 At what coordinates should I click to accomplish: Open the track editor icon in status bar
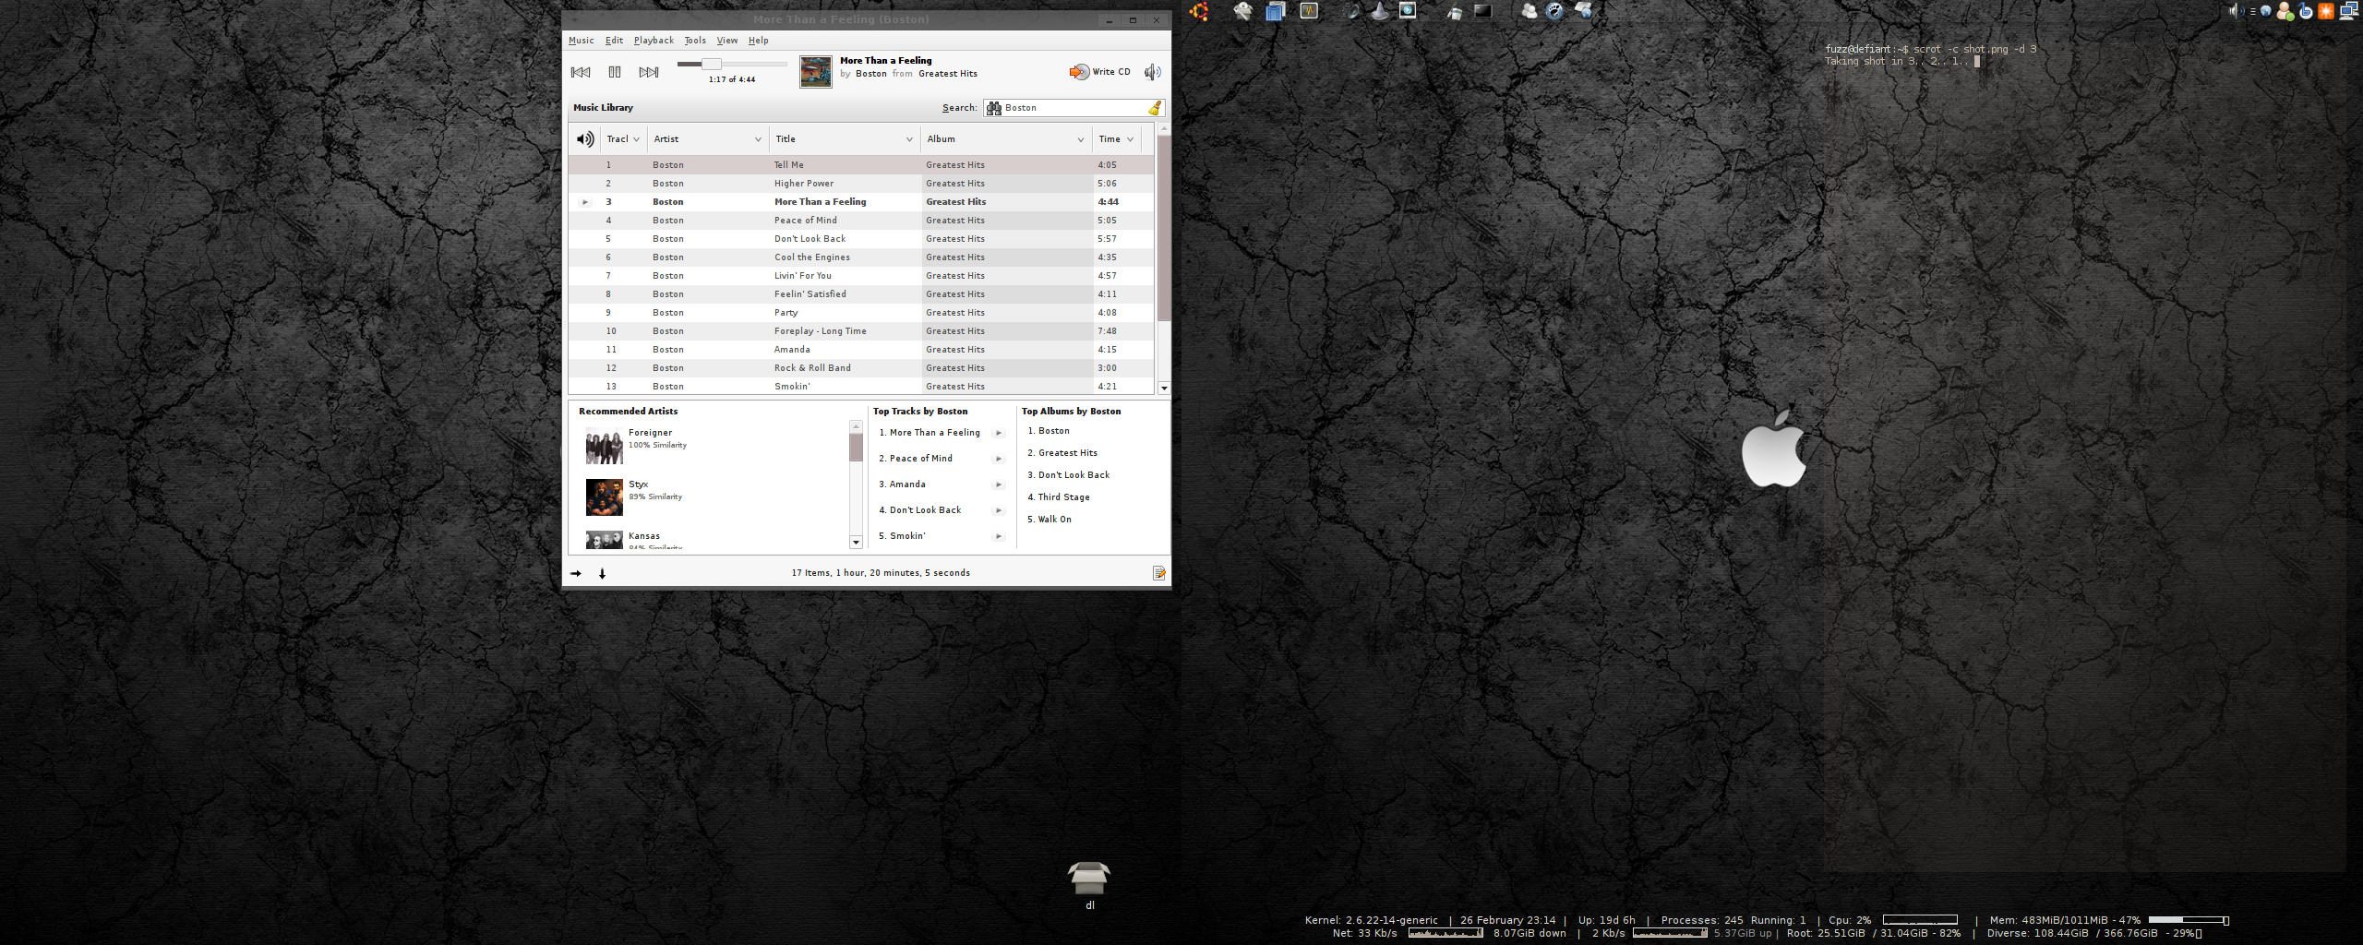pos(1158,573)
